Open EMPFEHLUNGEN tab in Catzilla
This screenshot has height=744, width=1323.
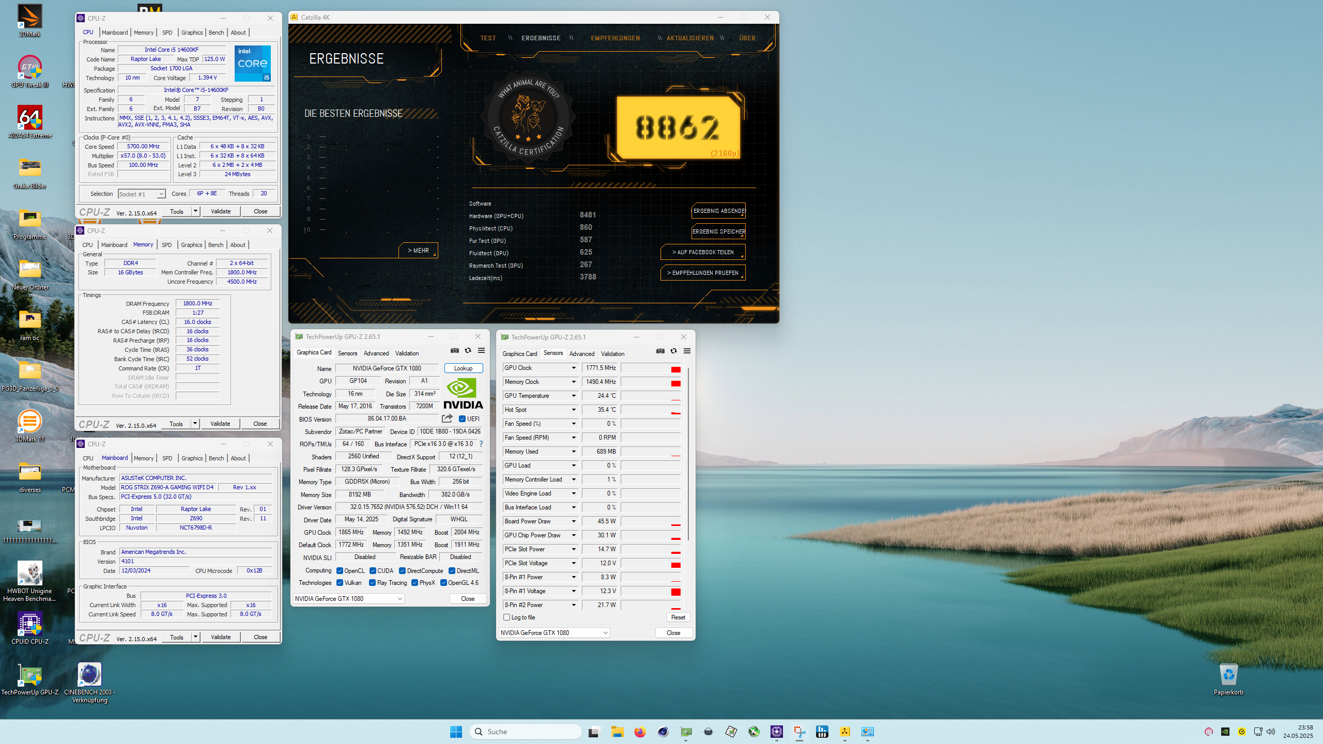(615, 38)
